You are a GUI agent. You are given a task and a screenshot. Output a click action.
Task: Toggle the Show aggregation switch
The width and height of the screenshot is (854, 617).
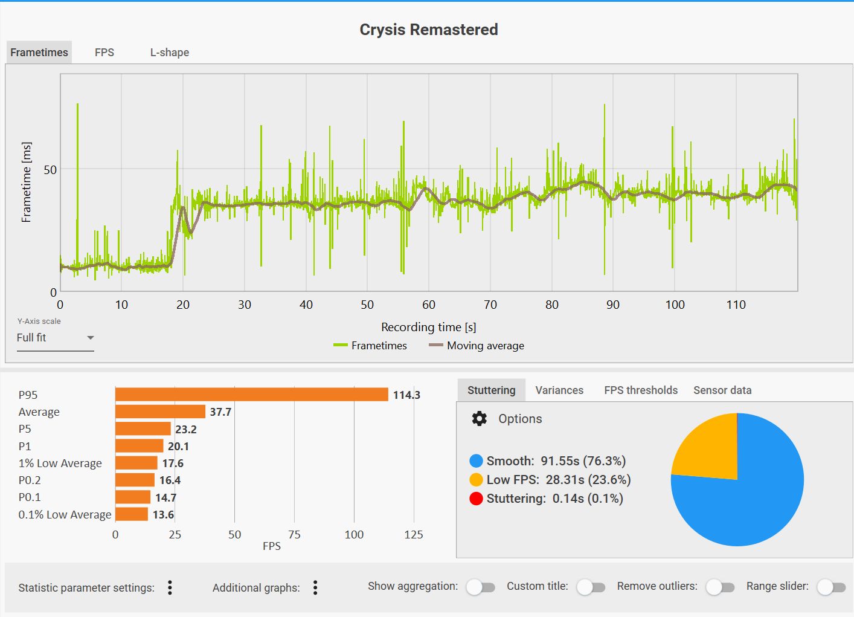[x=481, y=587]
